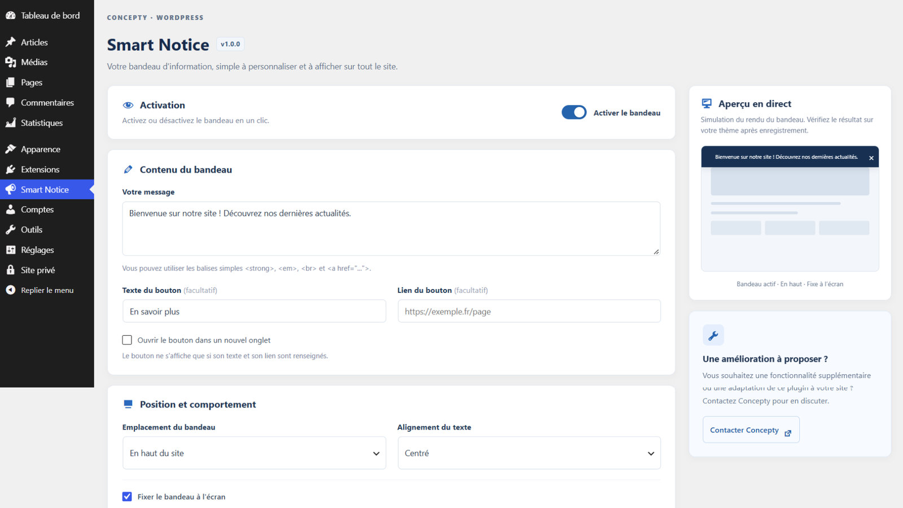This screenshot has height=508, width=903.
Task: Click the Réglages settings icon
Action: [x=10, y=250]
